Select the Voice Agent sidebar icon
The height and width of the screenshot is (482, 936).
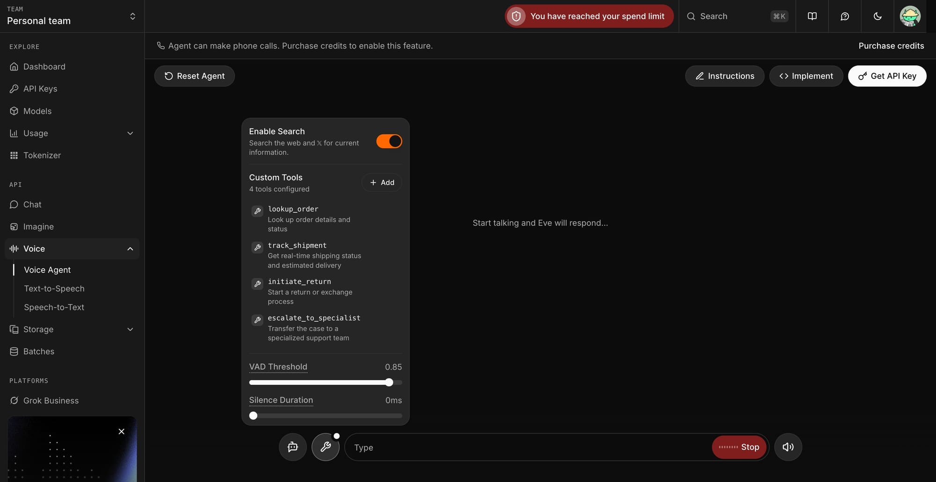click(14, 248)
